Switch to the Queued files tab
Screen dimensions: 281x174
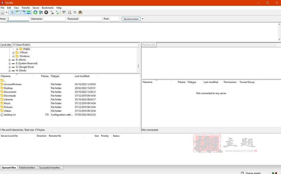point(9,168)
